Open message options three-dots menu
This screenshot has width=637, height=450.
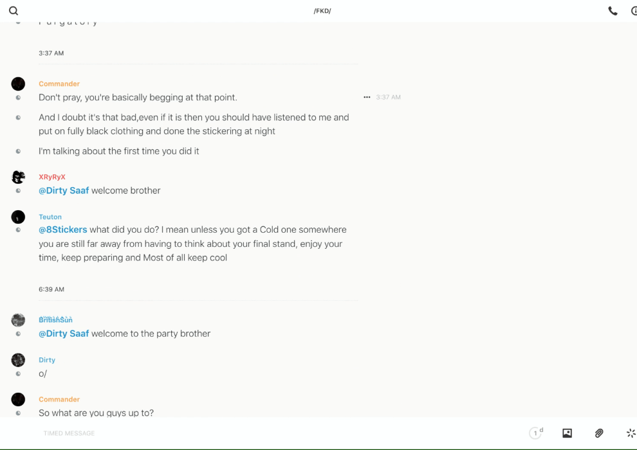(x=367, y=98)
